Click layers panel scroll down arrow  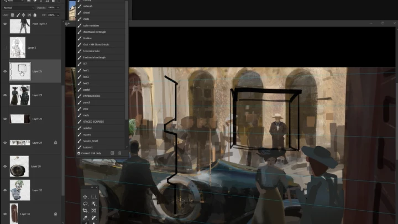[63, 222]
